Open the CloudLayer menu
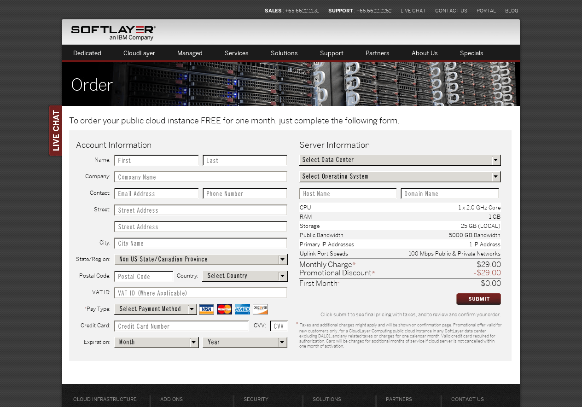 coord(139,53)
